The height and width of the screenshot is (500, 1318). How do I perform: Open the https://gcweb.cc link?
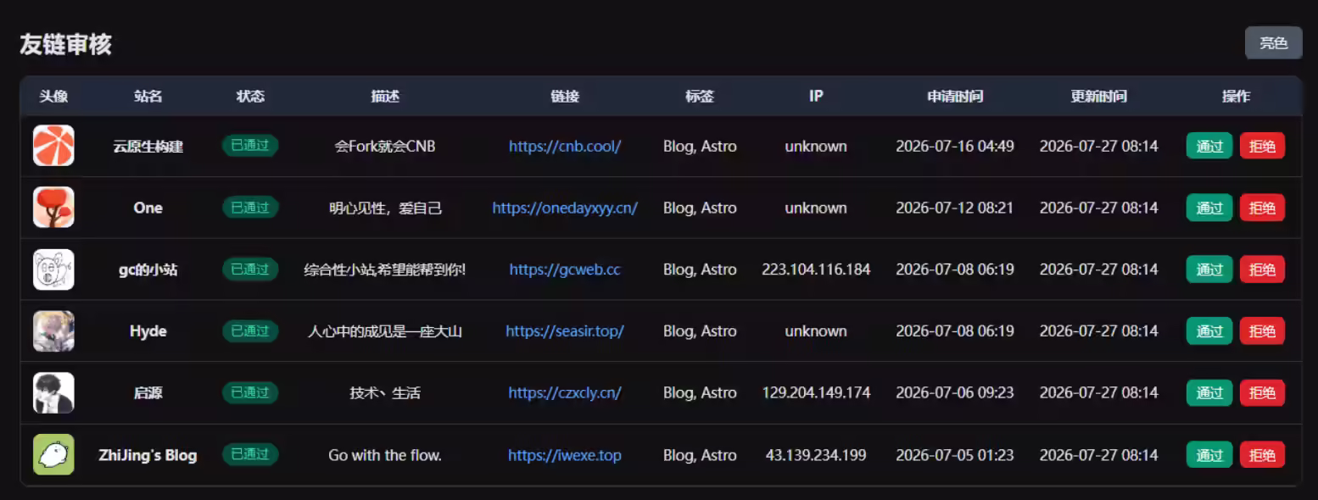coord(565,269)
